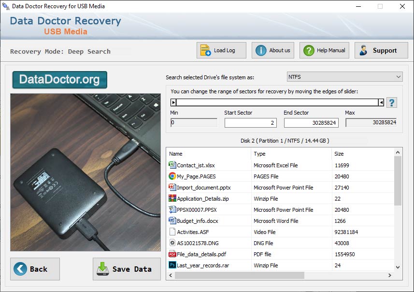Click the Video File type cell
This screenshot has width=414, height=292.
(265, 232)
